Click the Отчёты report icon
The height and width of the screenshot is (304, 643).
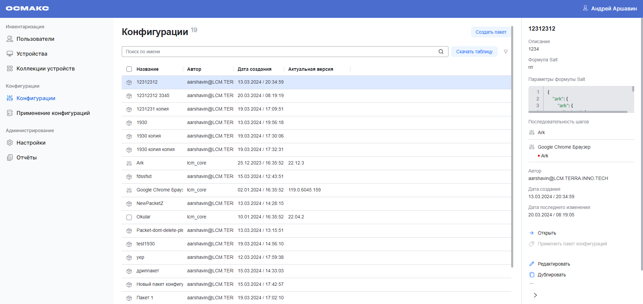9,157
